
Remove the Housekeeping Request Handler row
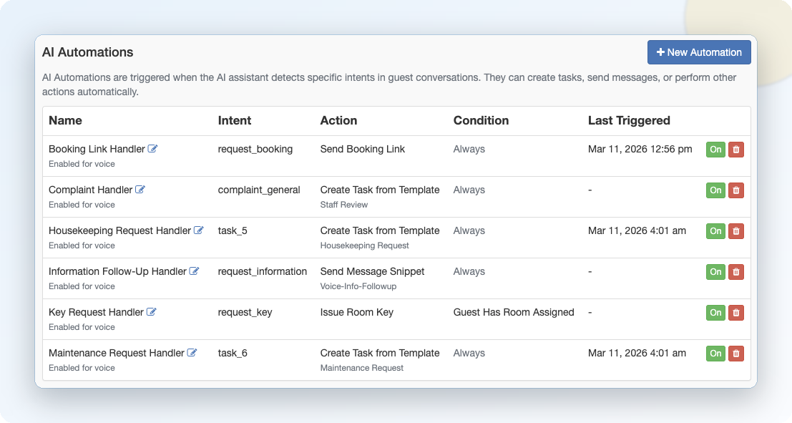(736, 231)
